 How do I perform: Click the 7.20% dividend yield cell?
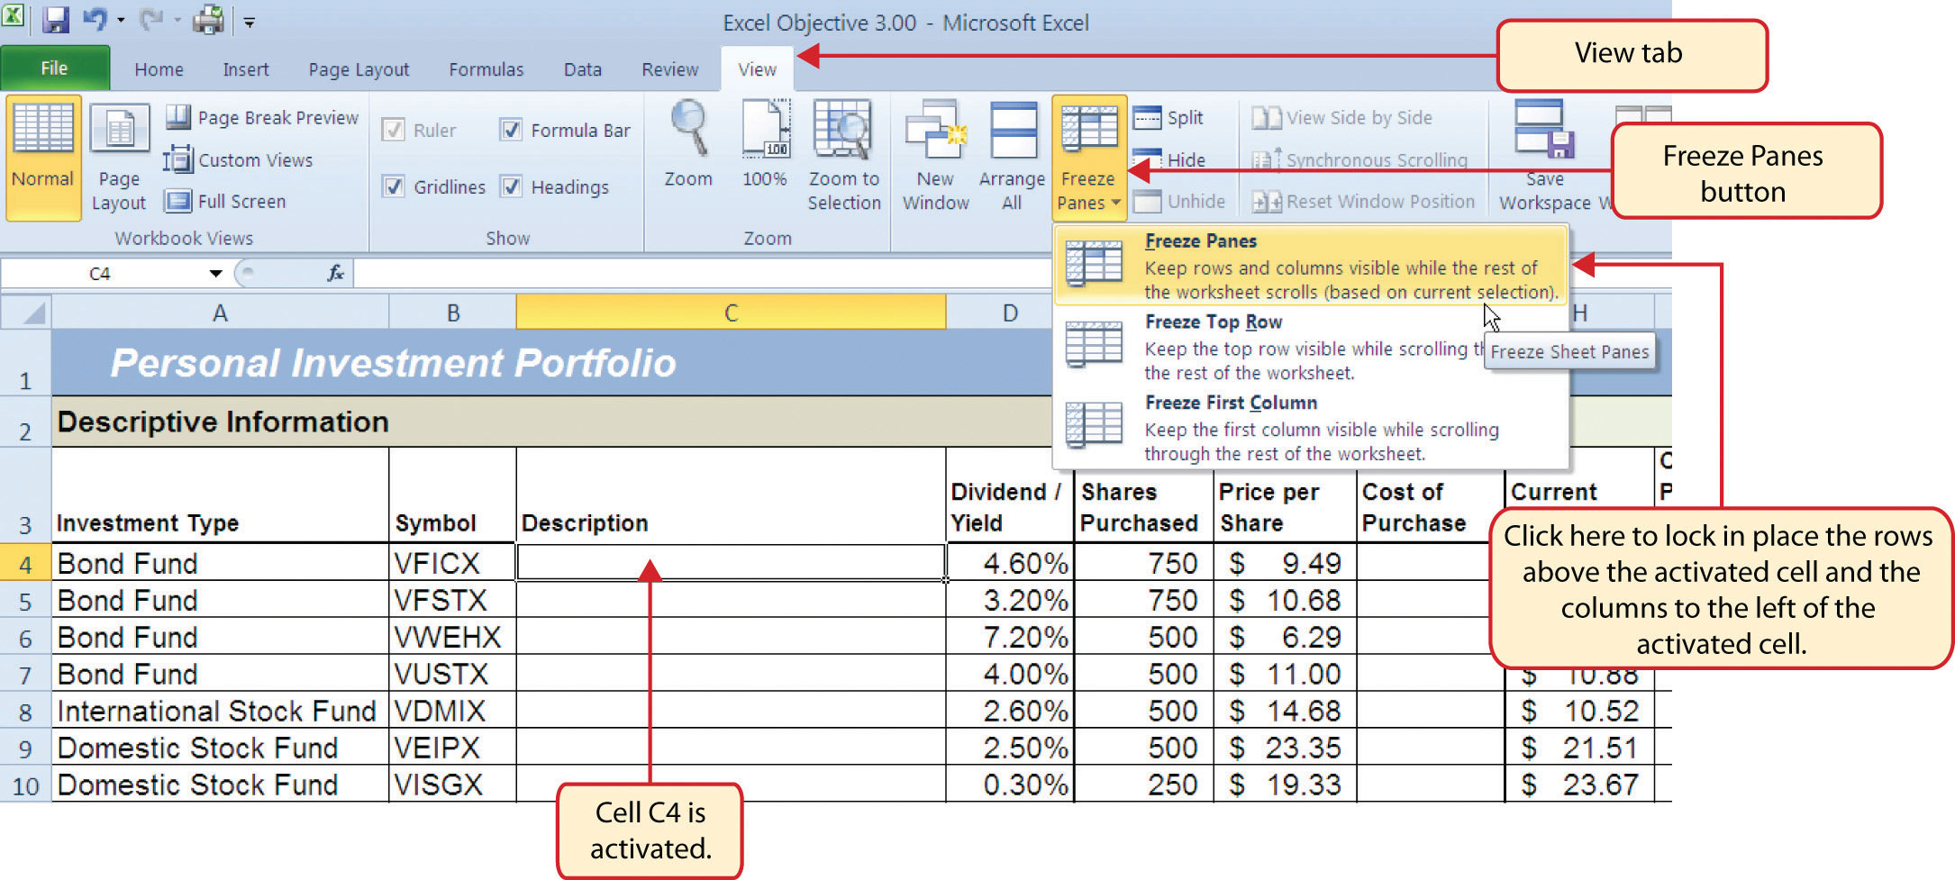tap(1010, 637)
